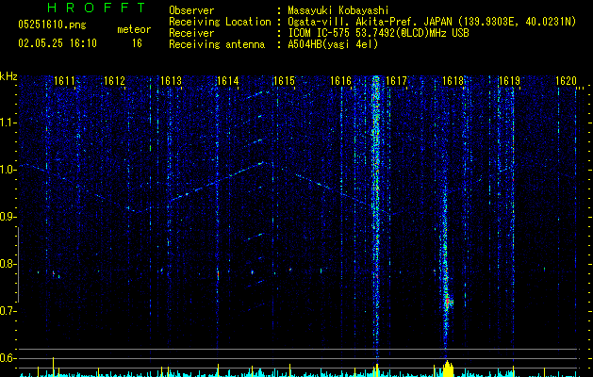Click the 1.1 kHz frequency label

8,123
